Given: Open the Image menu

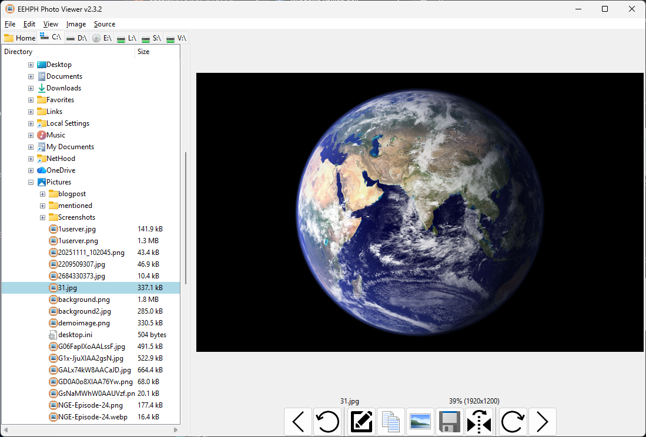Looking at the screenshot, I should tap(76, 24).
